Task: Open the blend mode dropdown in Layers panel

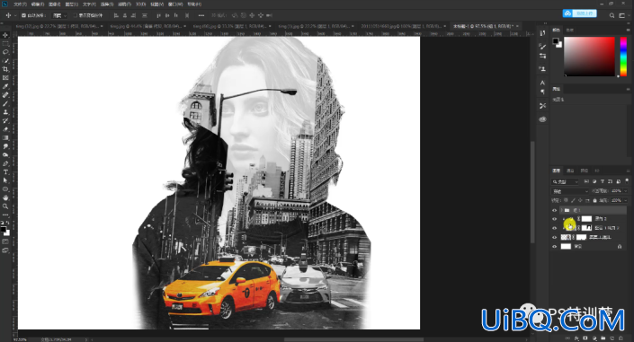Action: [x=570, y=191]
